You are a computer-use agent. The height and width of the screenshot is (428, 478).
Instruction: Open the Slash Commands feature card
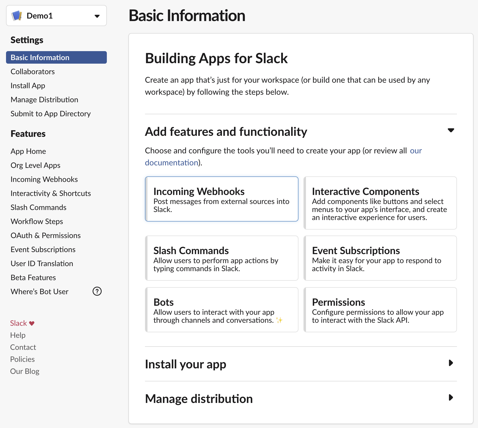pos(222,258)
